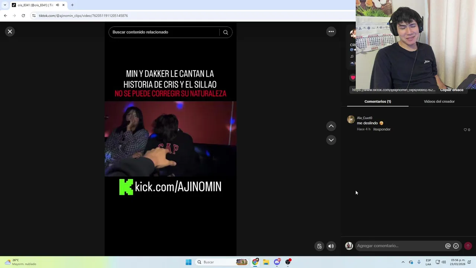Click the magnifier icon in related content search
476x268 pixels.
225,32
